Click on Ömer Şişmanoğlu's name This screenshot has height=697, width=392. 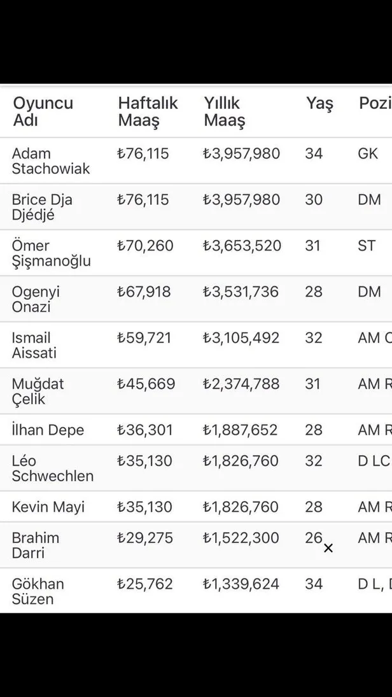(x=51, y=253)
